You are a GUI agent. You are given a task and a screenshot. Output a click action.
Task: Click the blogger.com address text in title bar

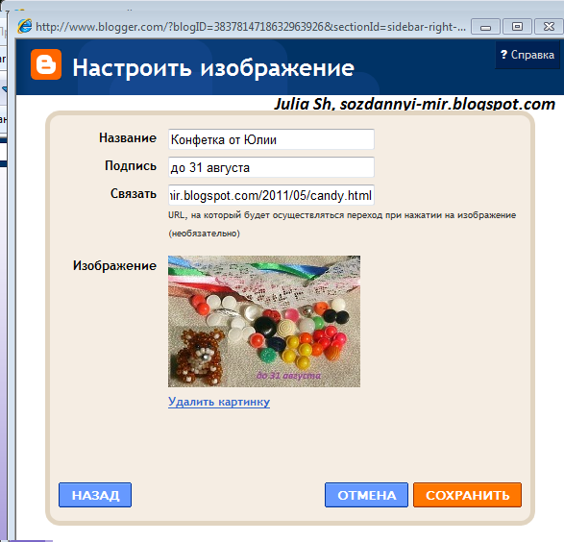251,27
